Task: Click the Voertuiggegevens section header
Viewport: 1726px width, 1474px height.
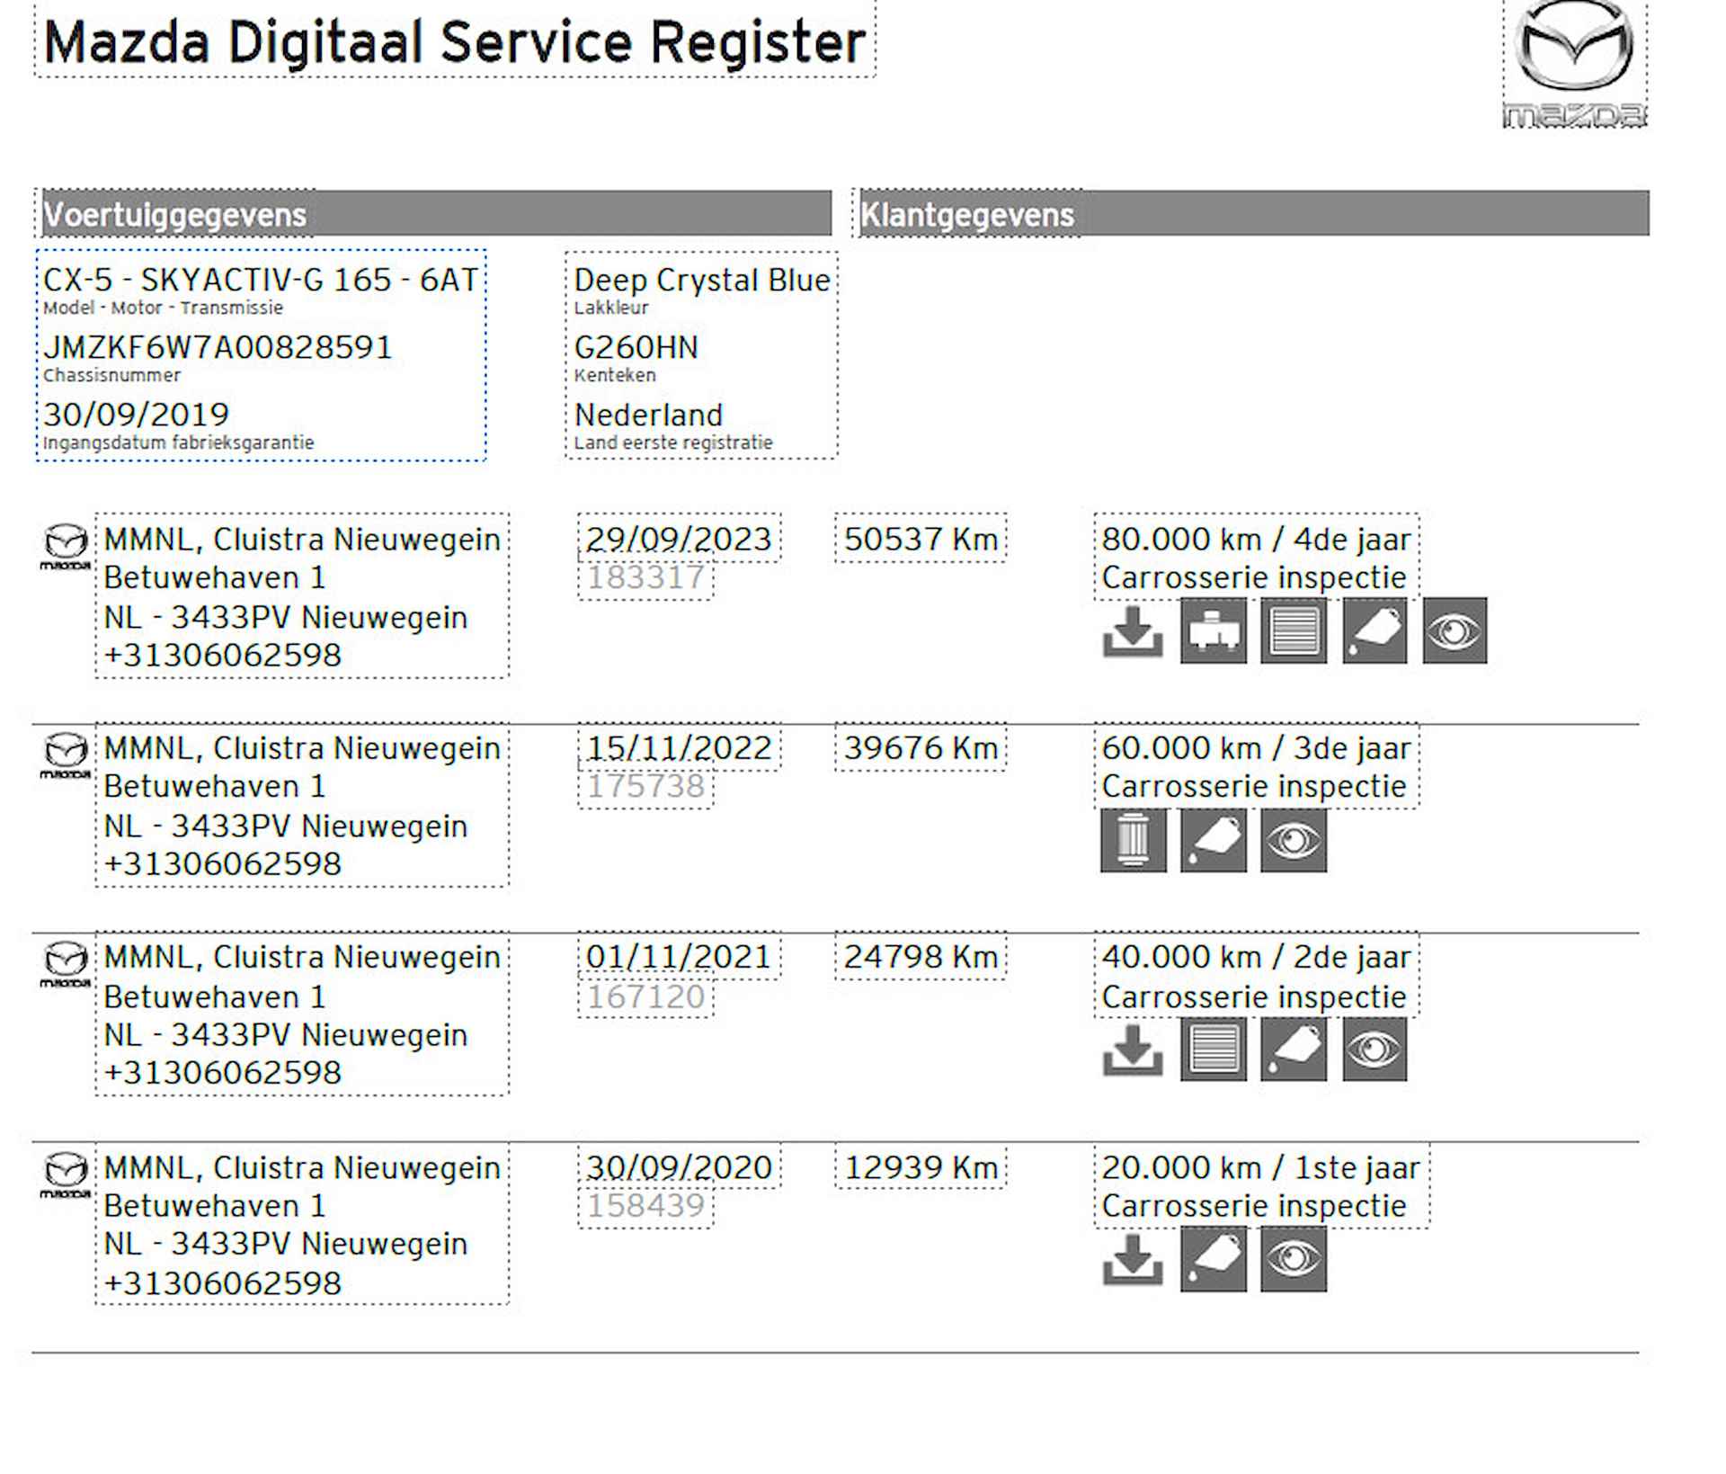Action: (x=436, y=214)
